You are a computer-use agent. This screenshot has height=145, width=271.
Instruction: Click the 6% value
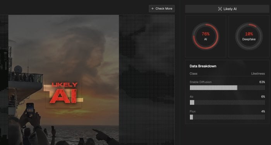(263, 97)
